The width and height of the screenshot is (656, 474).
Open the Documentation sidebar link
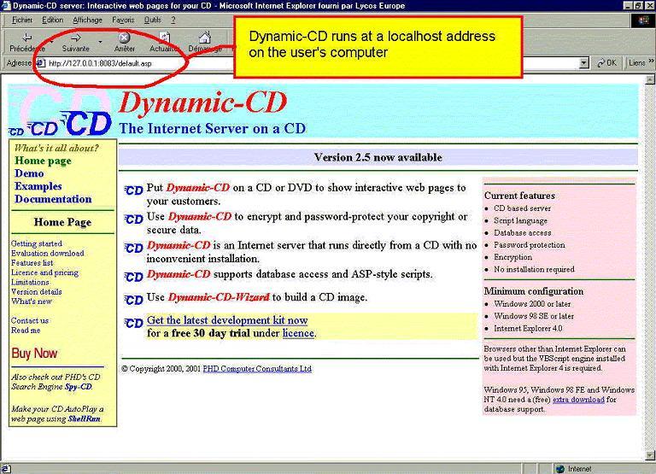tap(53, 199)
